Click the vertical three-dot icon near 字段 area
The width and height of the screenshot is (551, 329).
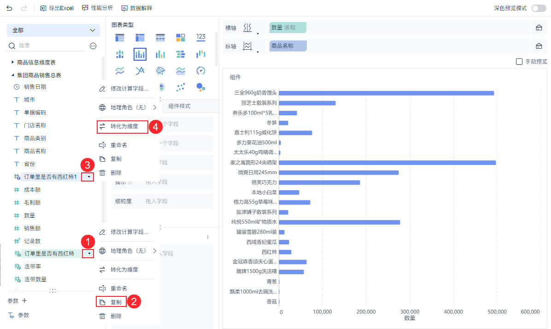pyautogui.click(x=208, y=237)
